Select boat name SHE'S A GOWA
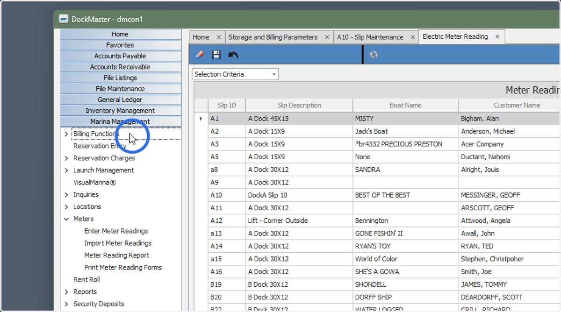The image size is (561, 312). click(x=406, y=272)
